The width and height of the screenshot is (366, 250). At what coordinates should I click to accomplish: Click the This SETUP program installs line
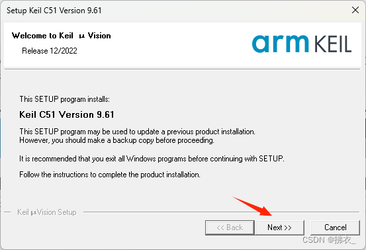point(64,99)
